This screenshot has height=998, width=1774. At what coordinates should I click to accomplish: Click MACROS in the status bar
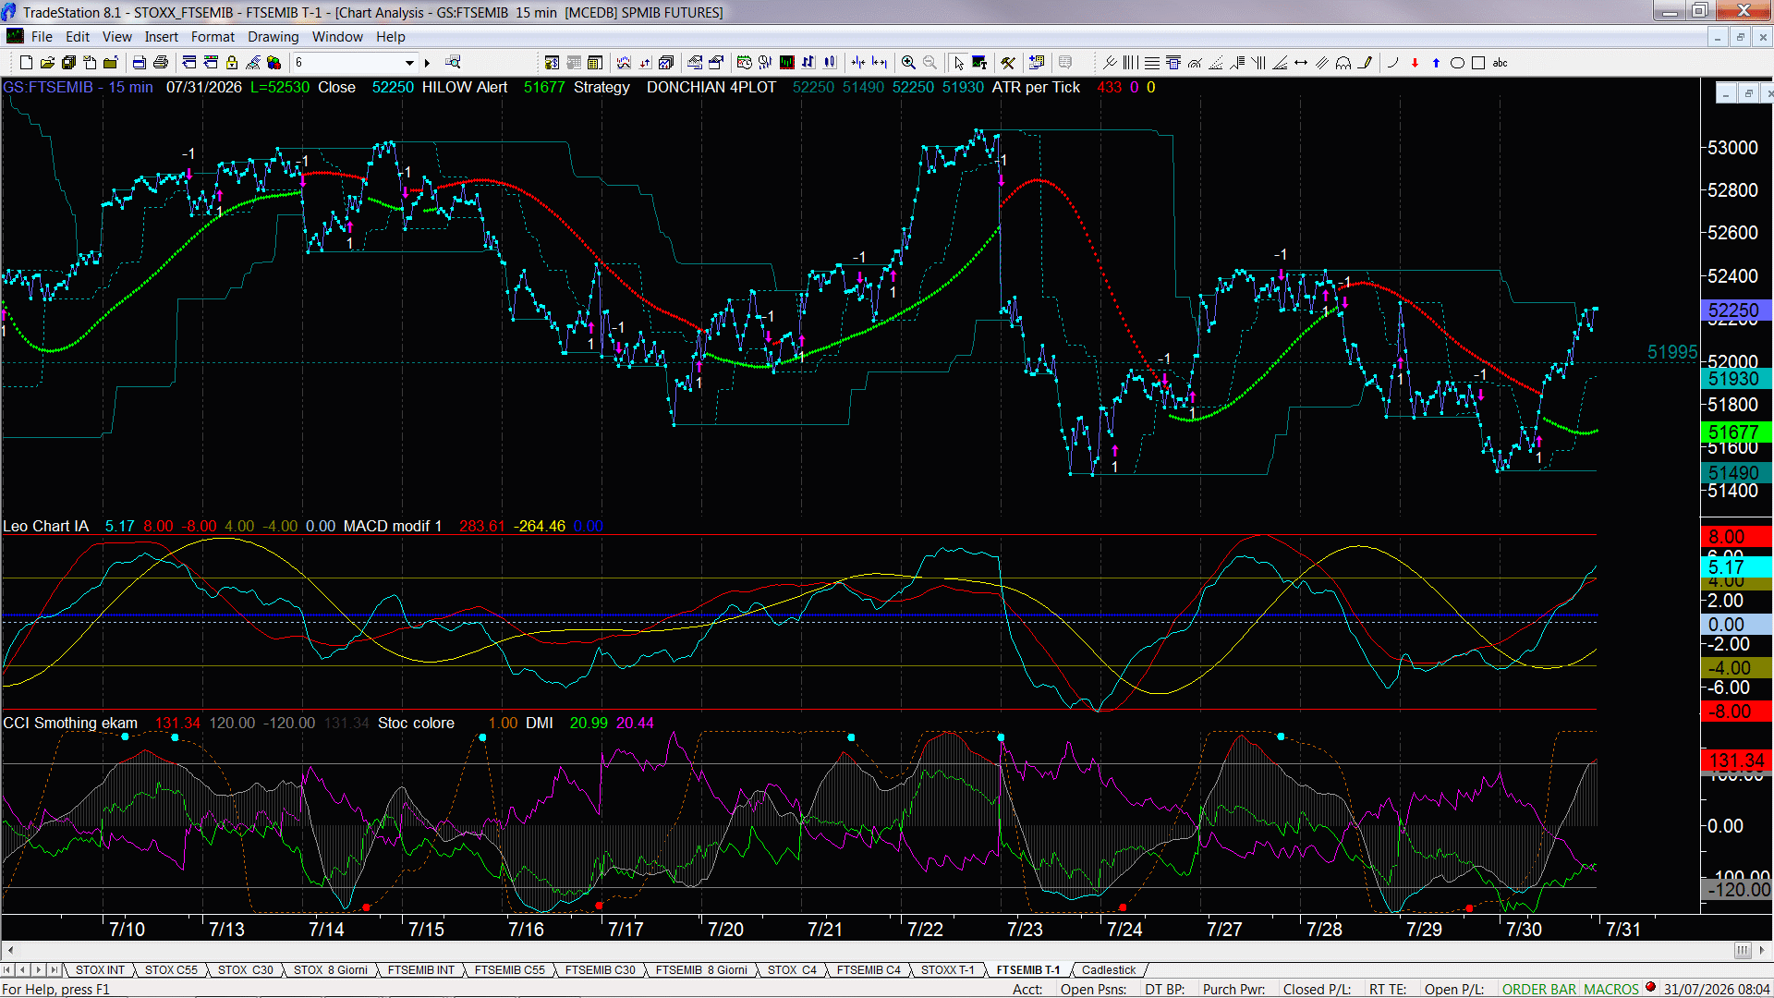[1610, 990]
